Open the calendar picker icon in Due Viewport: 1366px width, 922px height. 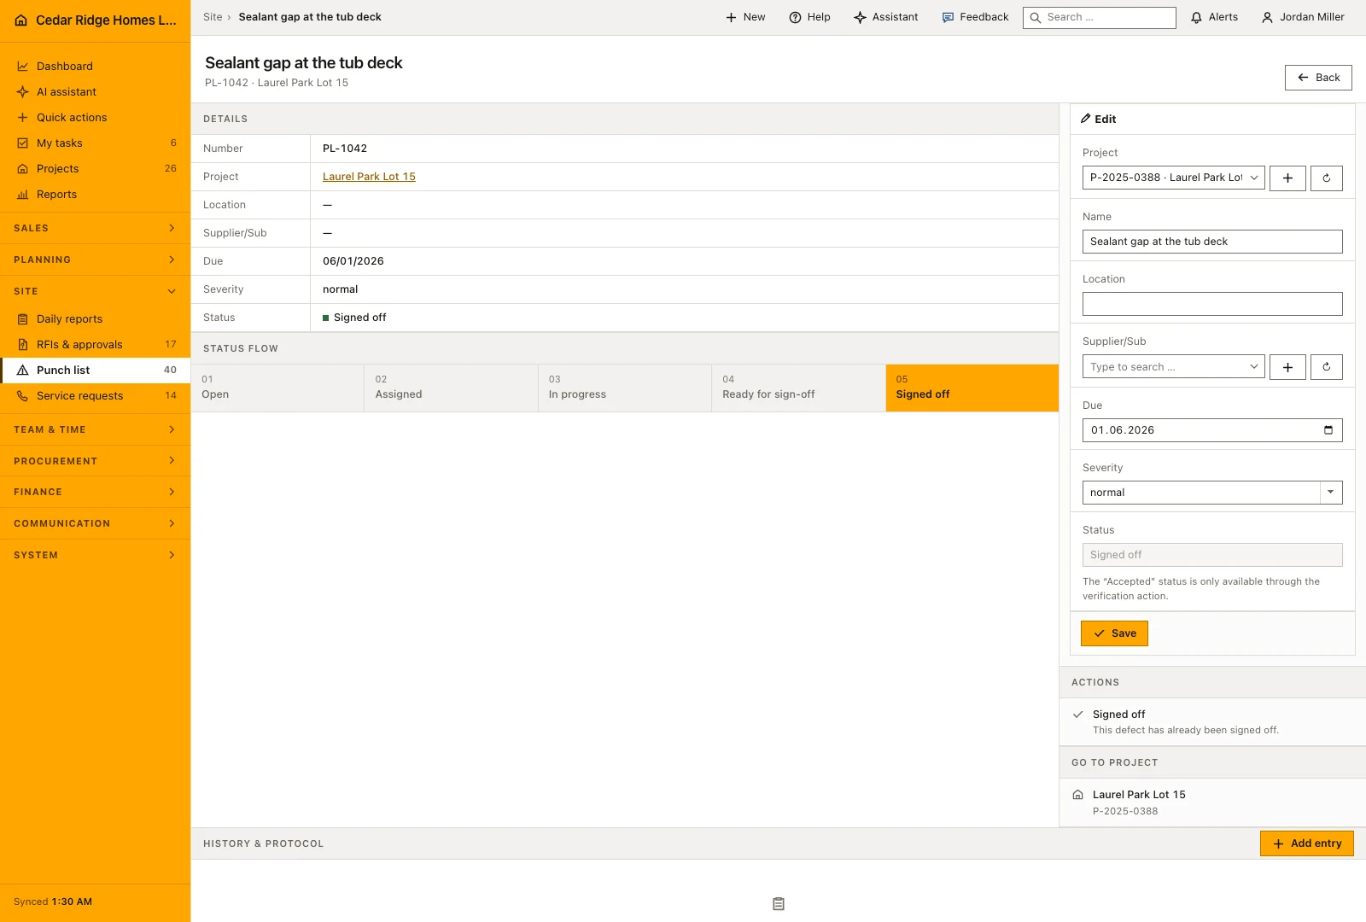1328,430
